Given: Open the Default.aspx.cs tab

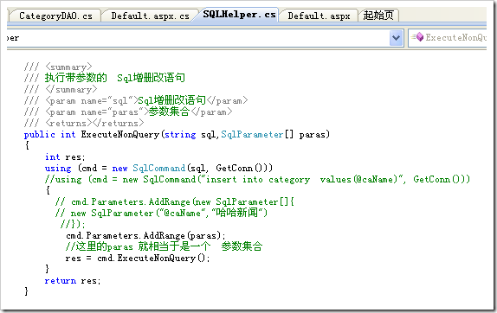Looking at the screenshot, I should (x=150, y=16).
